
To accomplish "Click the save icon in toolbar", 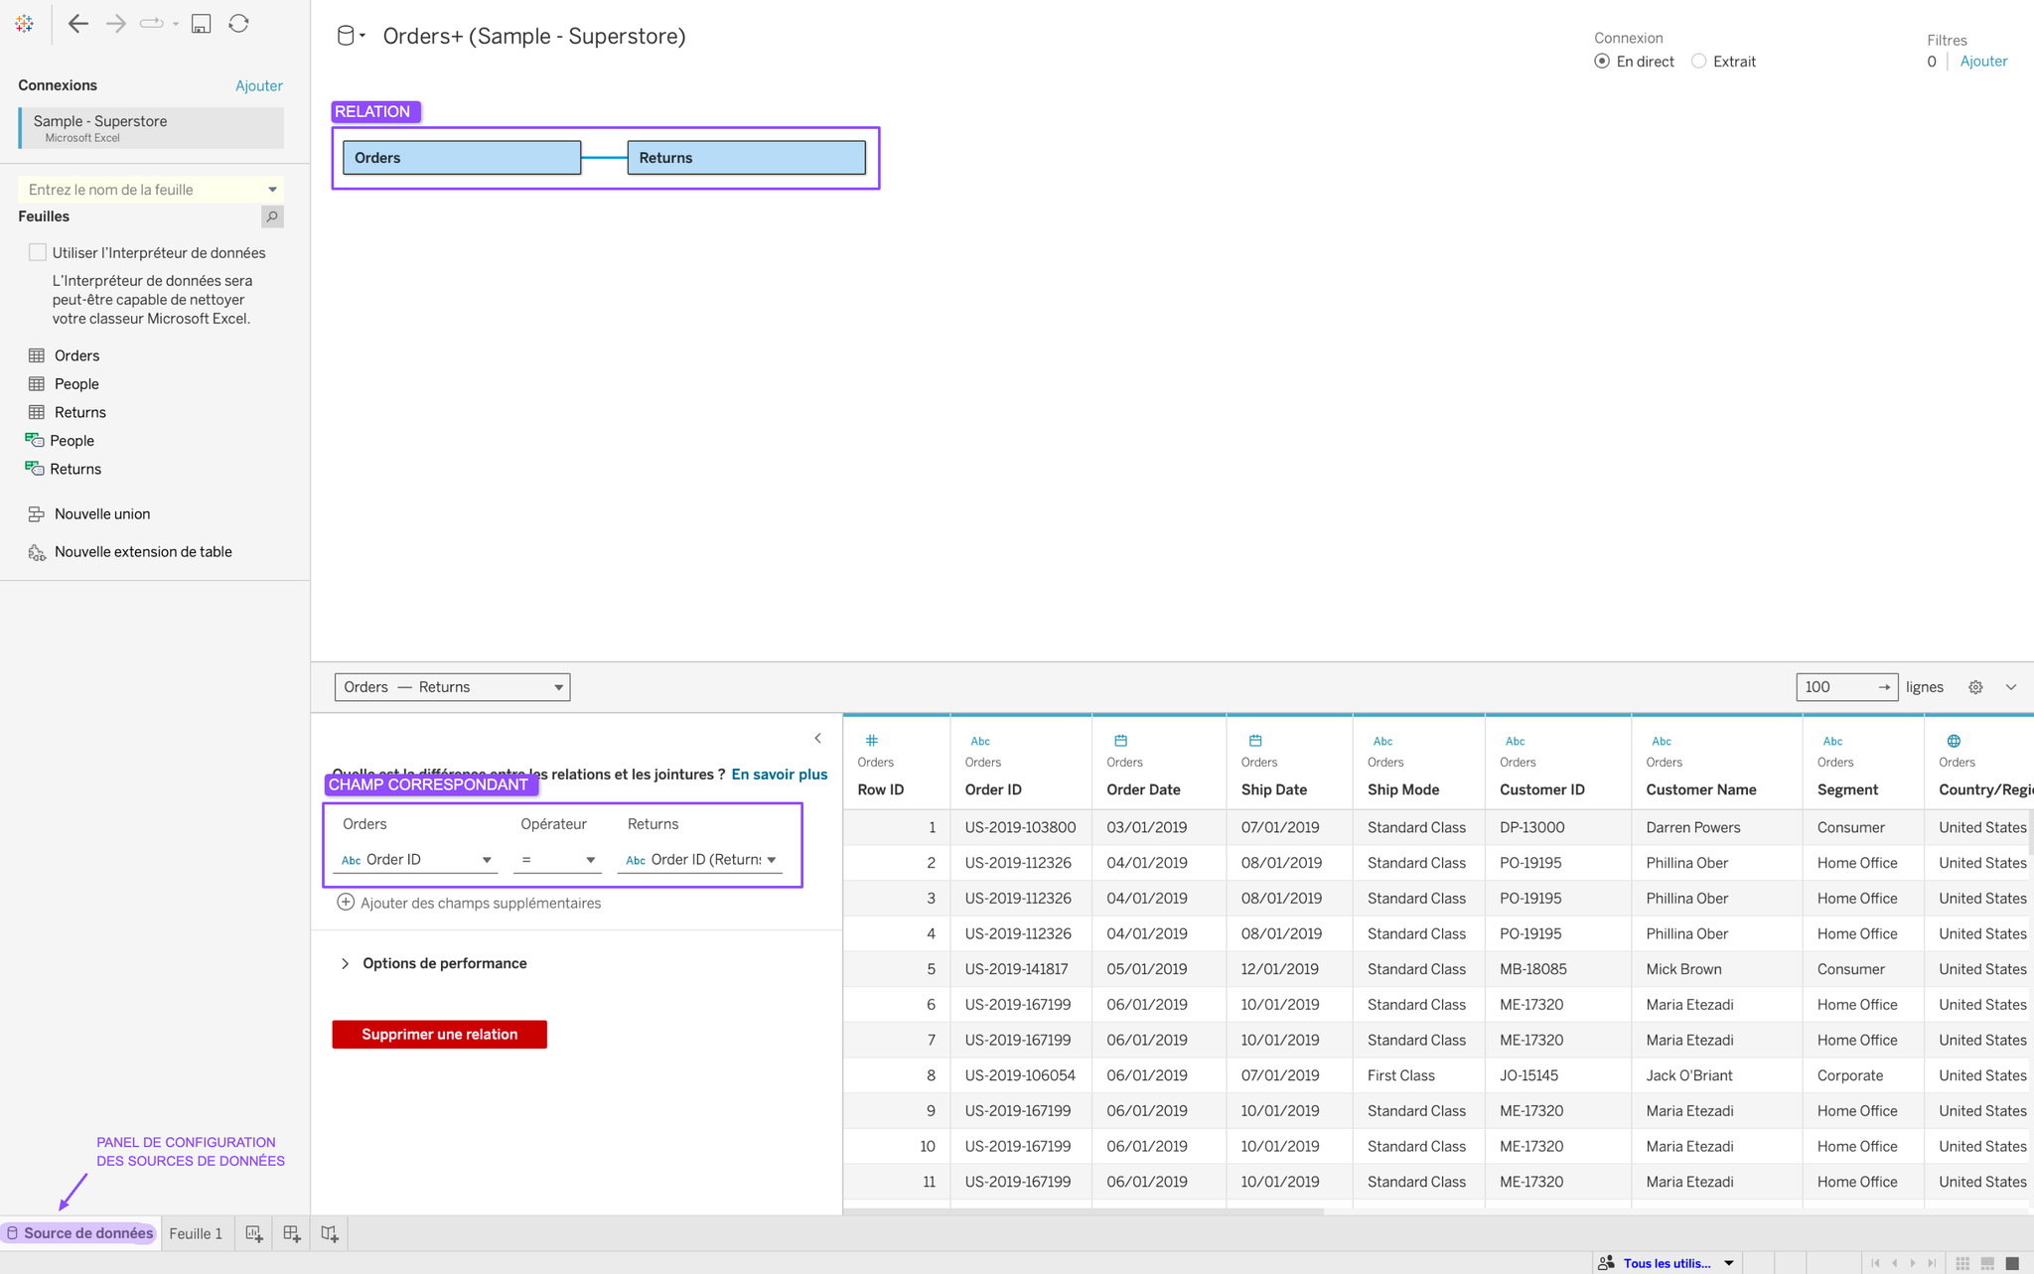I will [x=201, y=23].
